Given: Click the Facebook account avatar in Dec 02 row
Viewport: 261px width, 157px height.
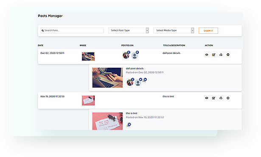Looking at the screenshot, I should coord(126,55).
